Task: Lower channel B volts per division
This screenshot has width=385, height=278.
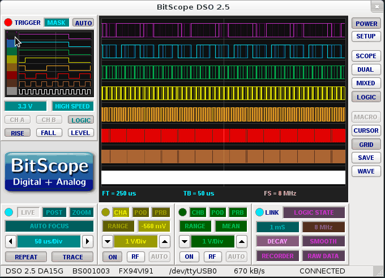Action: click(x=185, y=241)
